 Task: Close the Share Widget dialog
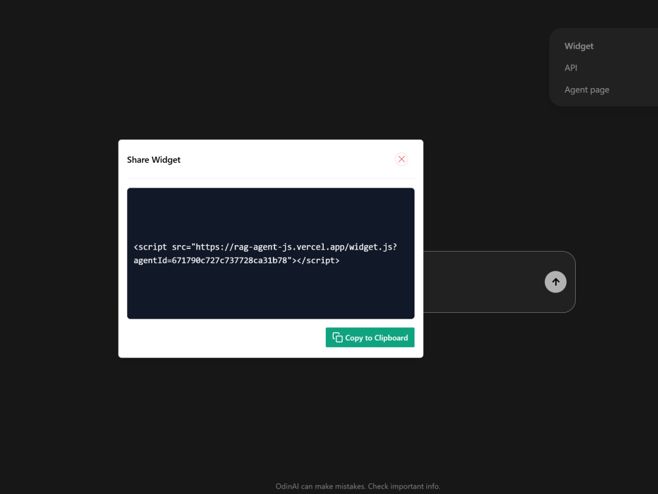pos(401,159)
